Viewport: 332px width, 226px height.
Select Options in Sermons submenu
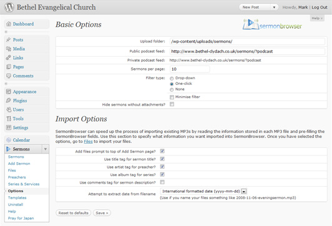pyautogui.click(x=16, y=191)
